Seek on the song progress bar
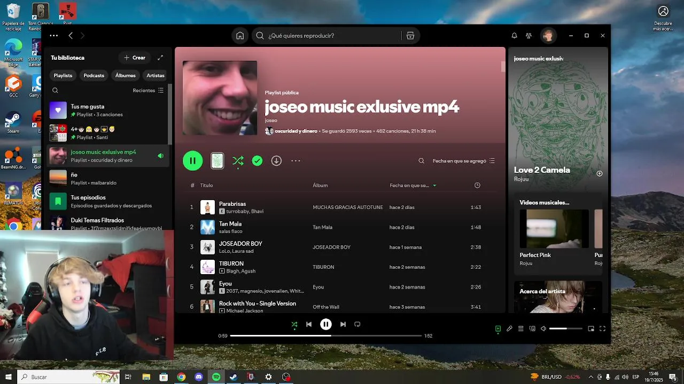This screenshot has height=384, width=684. 326,336
